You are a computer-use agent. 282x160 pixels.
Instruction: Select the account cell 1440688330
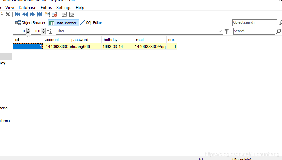56,46
